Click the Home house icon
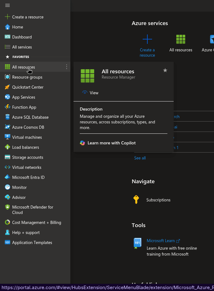The width and height of the screenshot is (214, 291). [x=8, y=27]
